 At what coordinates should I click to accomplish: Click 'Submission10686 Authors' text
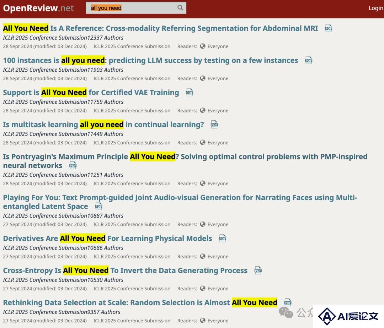coord(91,248)
